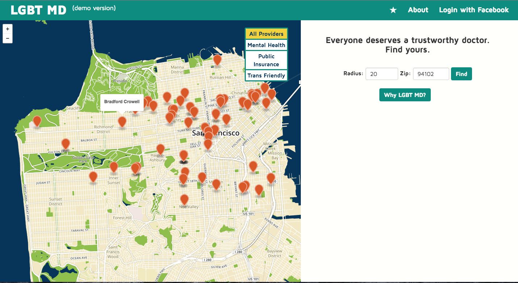This screenshot has width=518, height=283.
Task: Open the Why LGBT MD? info
Action: 405,95
